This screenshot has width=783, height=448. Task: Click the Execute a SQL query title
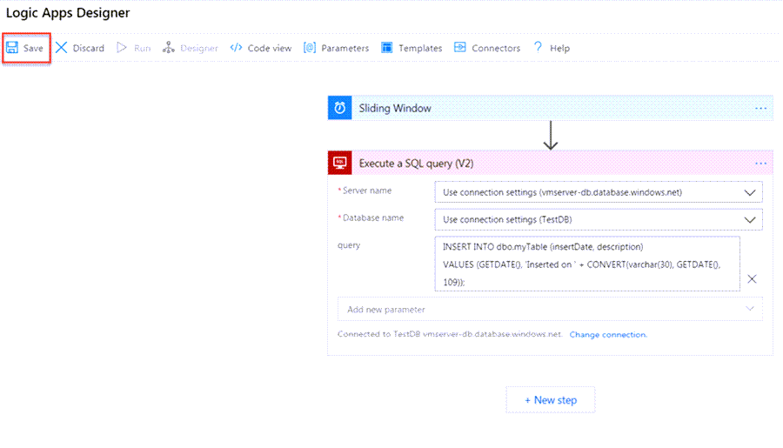[x=416, y=163]
